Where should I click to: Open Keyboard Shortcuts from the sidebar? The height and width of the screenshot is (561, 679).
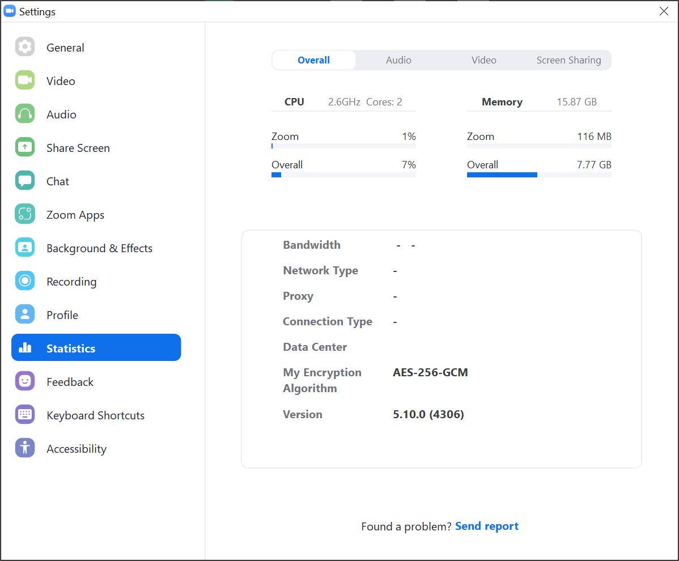95,415
